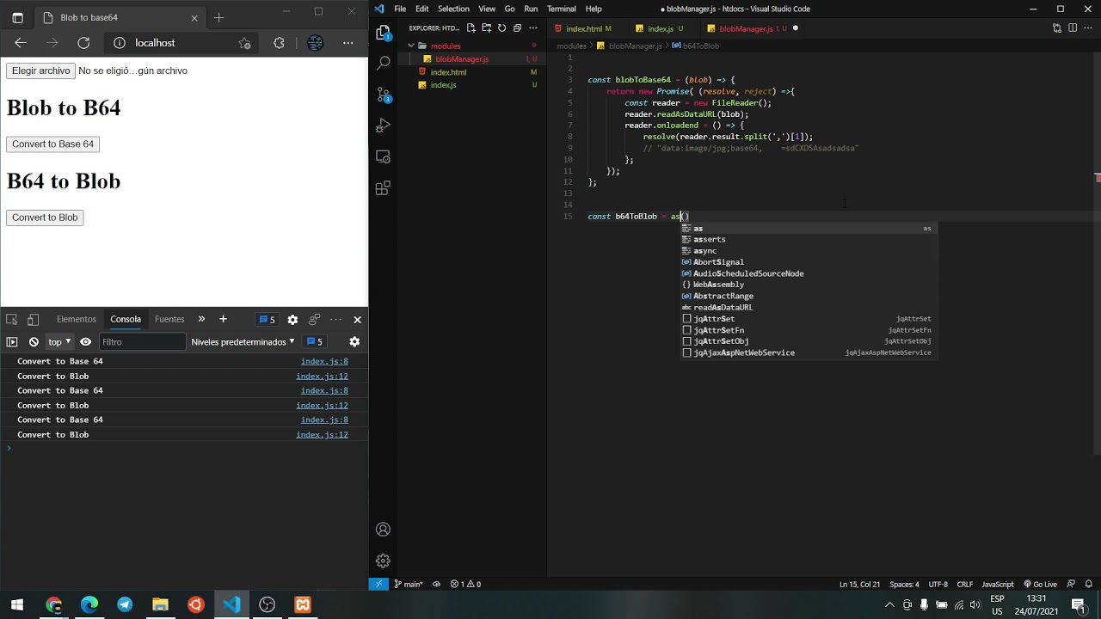Open browser extensions puzzle icon

coord(279,43)
